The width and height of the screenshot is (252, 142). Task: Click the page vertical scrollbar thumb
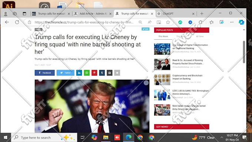pyautogui.click(x=244, y=52)
